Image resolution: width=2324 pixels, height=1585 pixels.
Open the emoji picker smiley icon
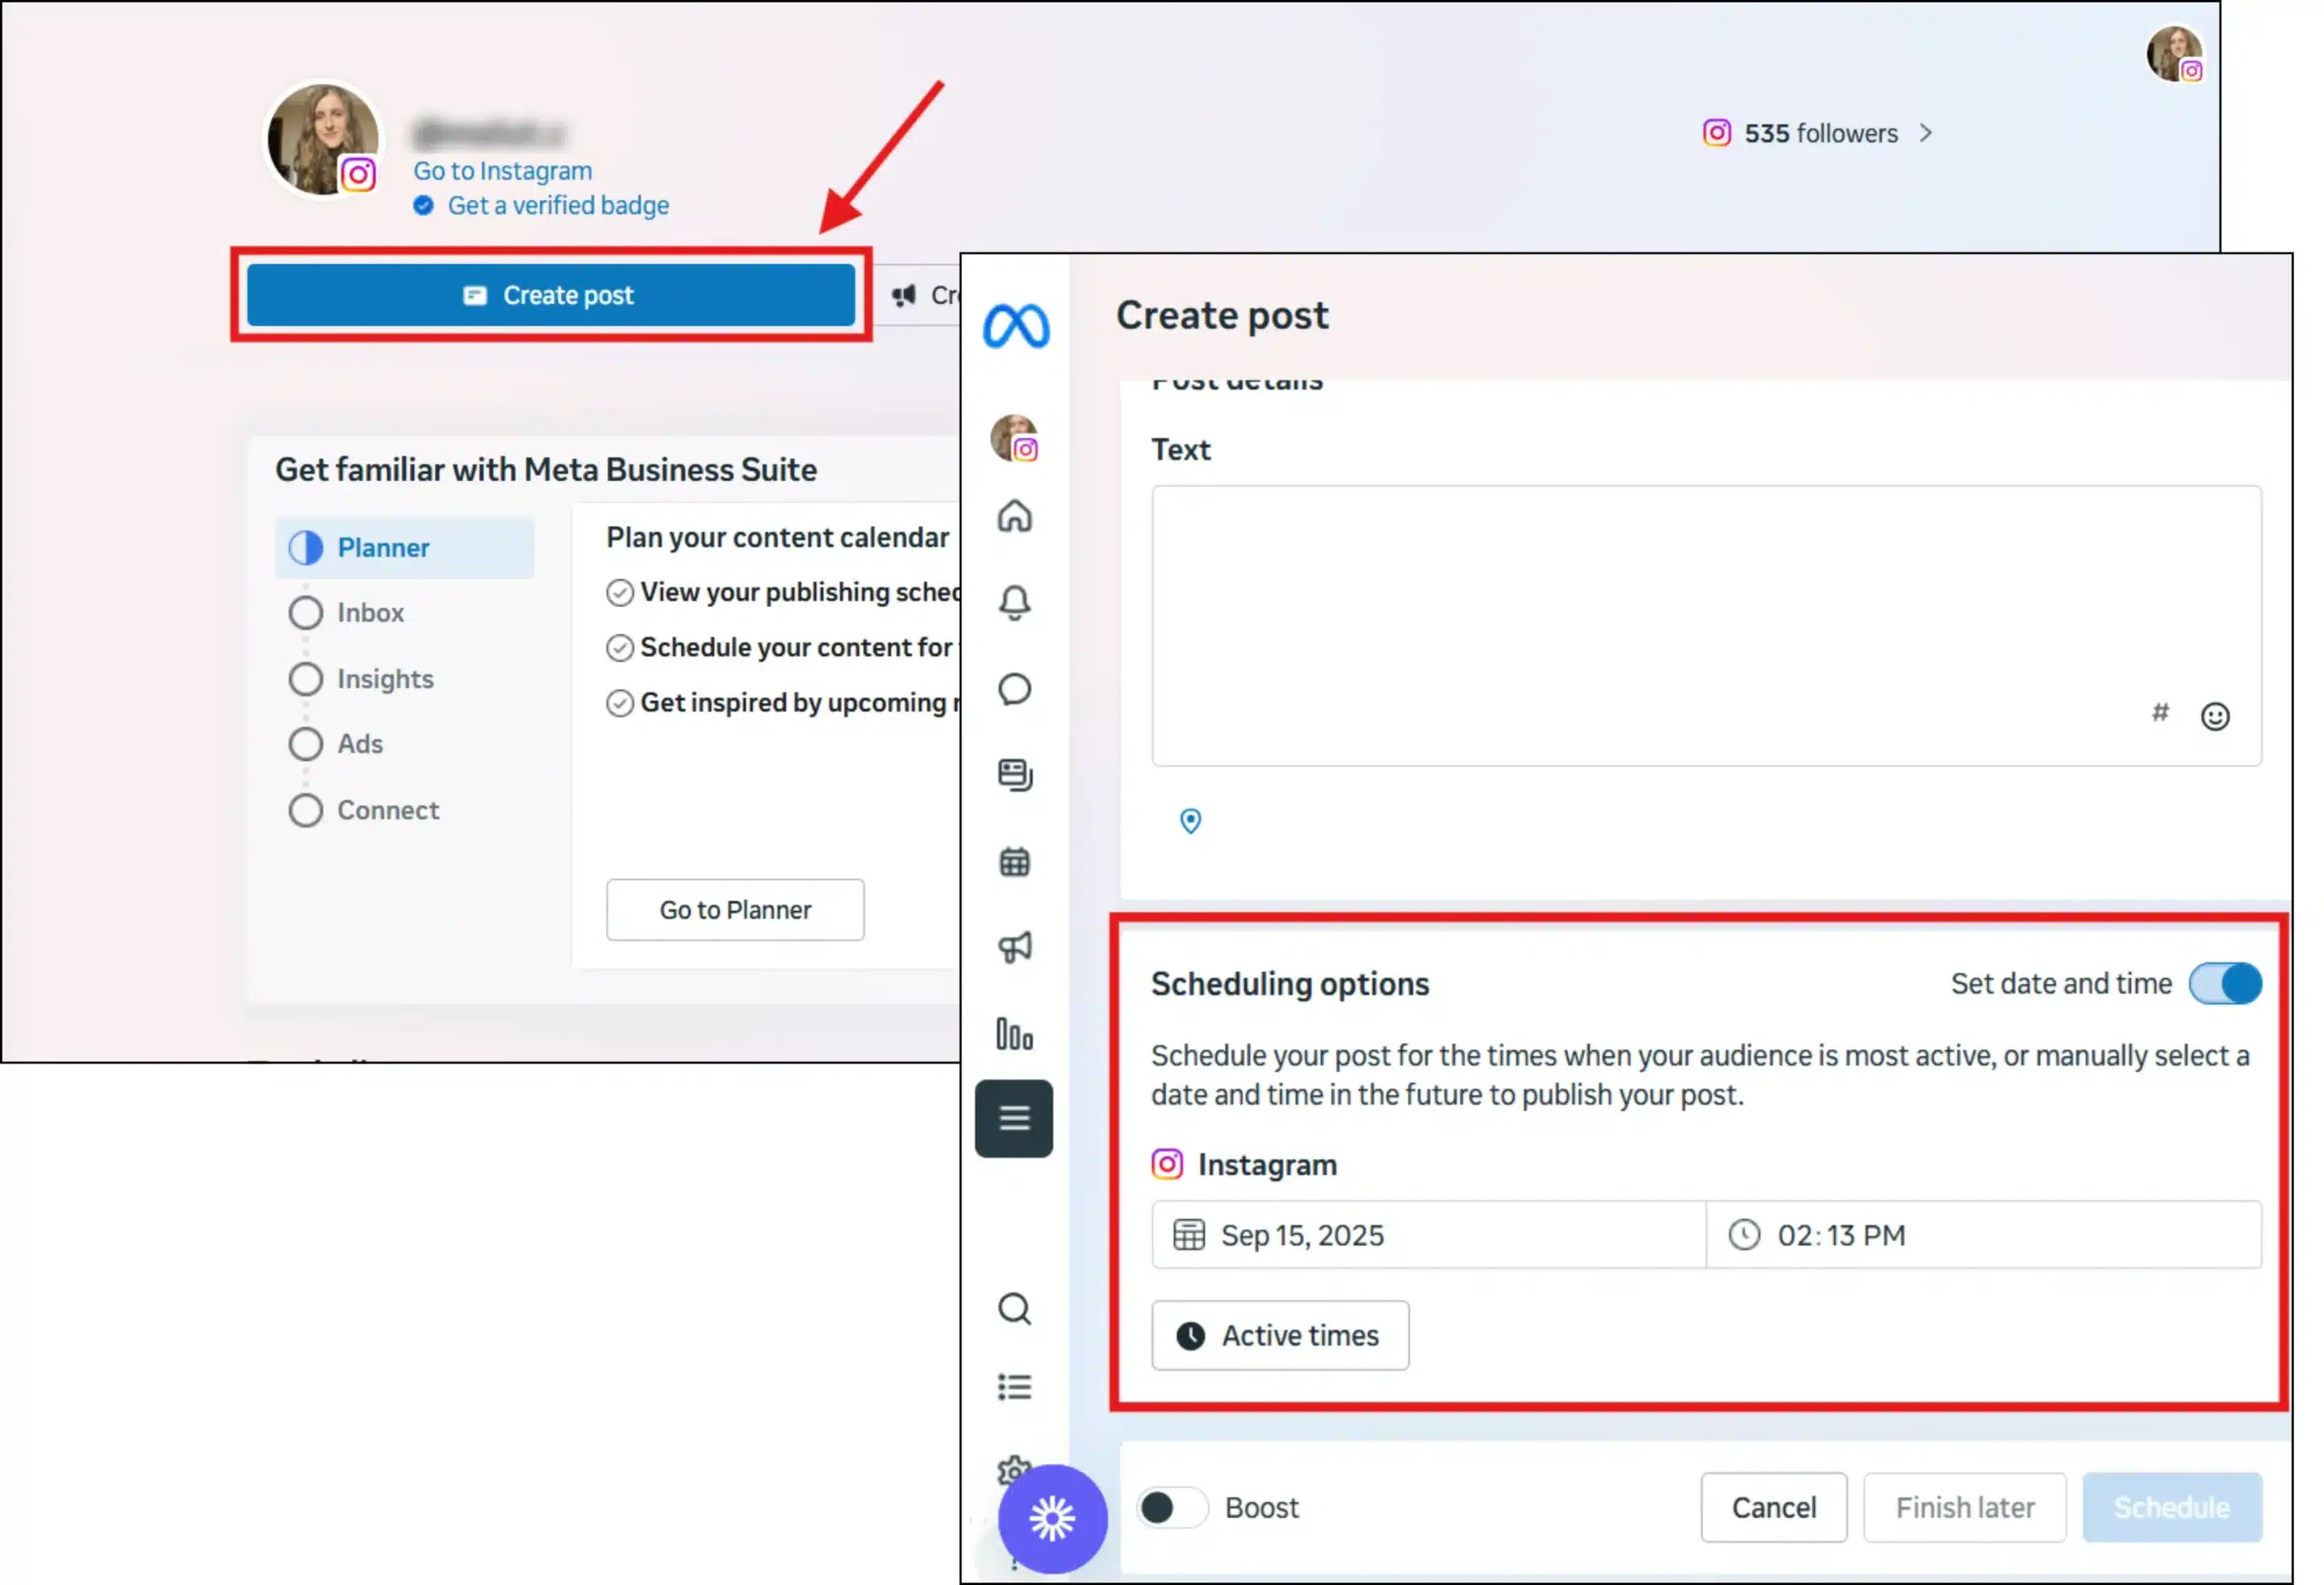click(2215, 716)
